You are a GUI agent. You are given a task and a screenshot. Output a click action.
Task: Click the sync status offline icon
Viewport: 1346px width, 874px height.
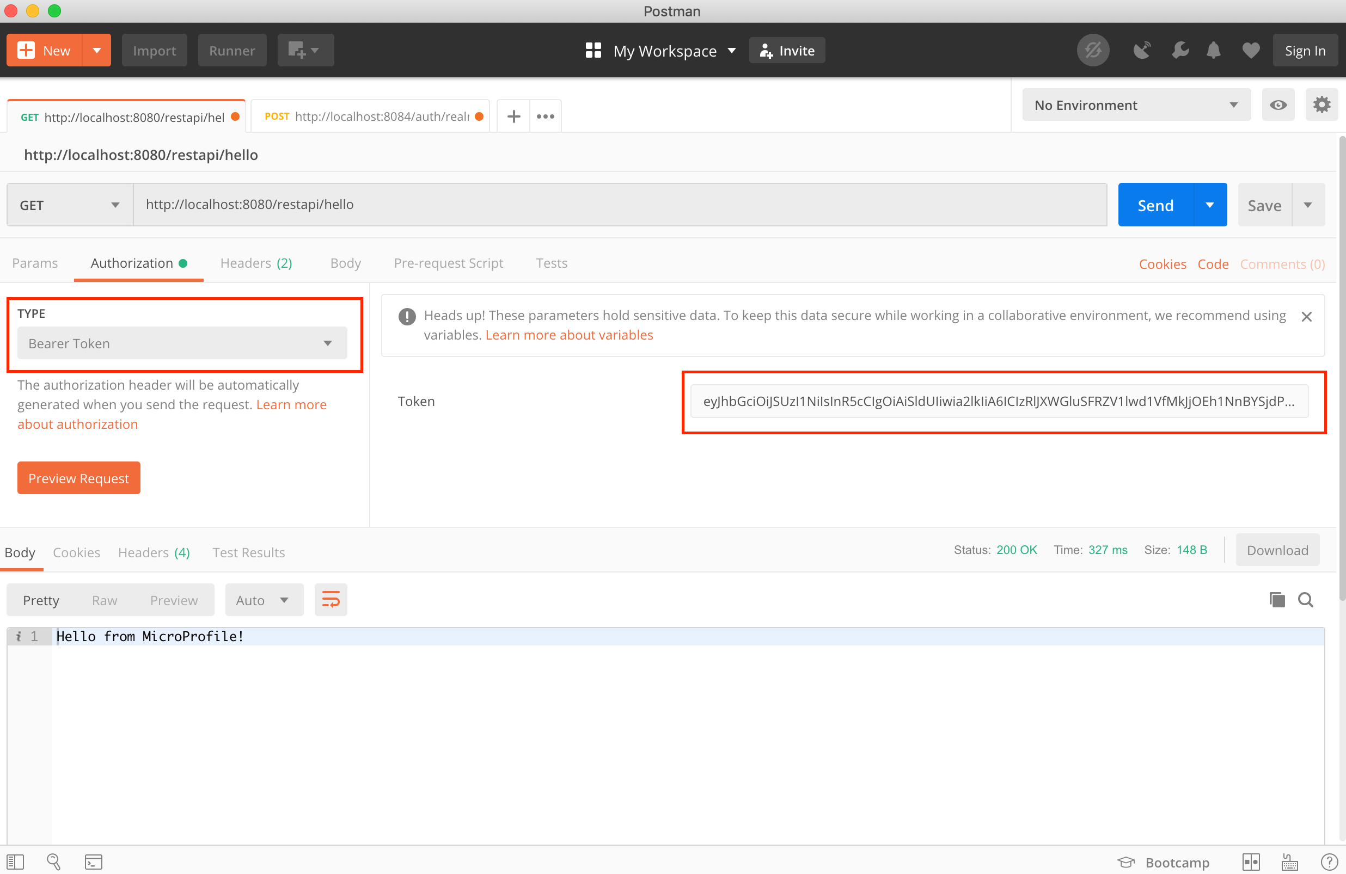click(1092, 51)
